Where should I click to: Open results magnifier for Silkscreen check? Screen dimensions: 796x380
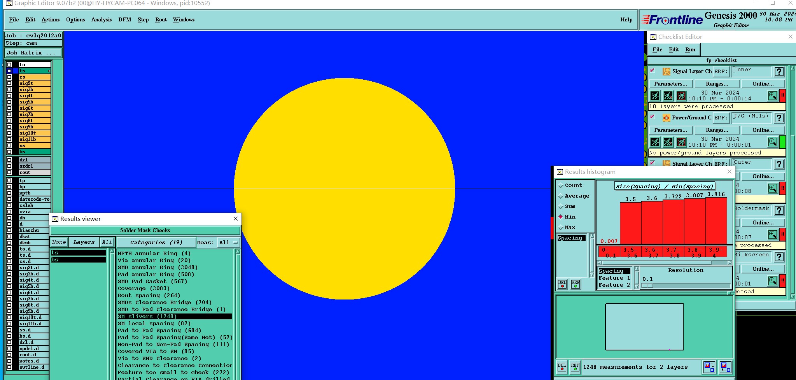click(773, 281)
